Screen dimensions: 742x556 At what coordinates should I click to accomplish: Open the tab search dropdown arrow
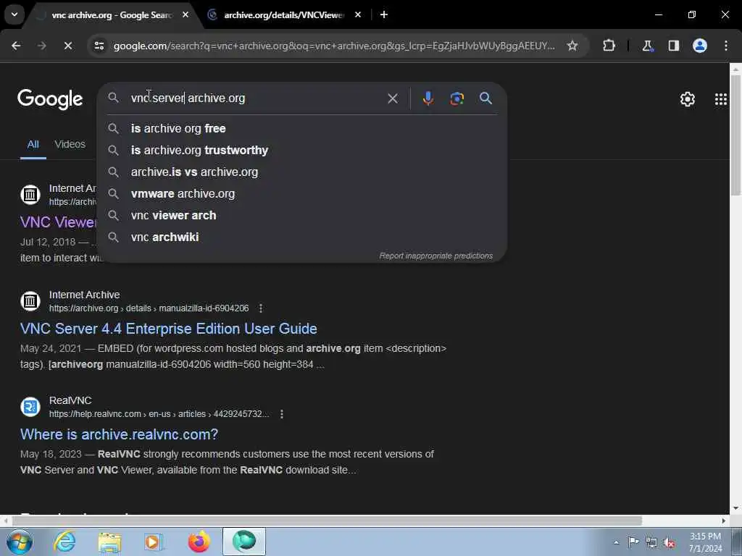(14, 14)
